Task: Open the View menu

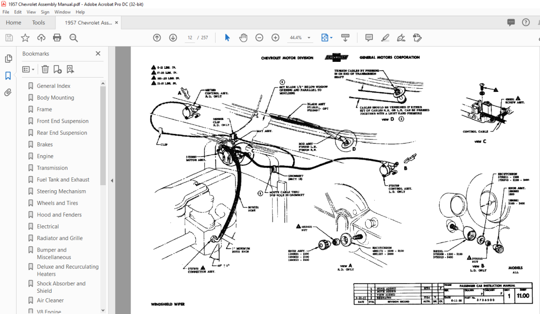Action: (31, 12)
